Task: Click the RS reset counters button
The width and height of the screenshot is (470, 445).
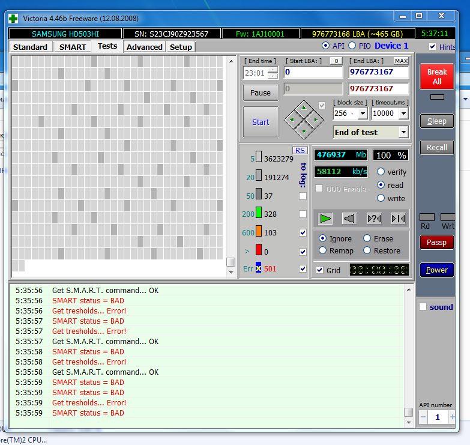Action: point(300,150)
